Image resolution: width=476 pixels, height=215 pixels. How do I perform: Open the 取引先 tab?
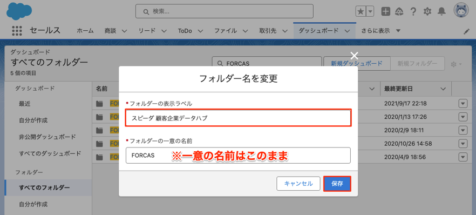(268, 31)
